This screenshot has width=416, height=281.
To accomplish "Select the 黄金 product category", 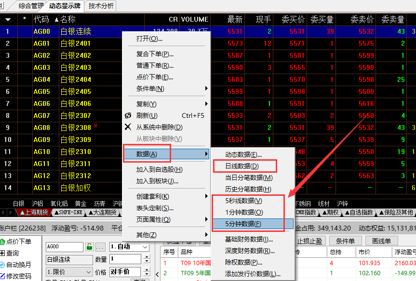I will (81, 204).
